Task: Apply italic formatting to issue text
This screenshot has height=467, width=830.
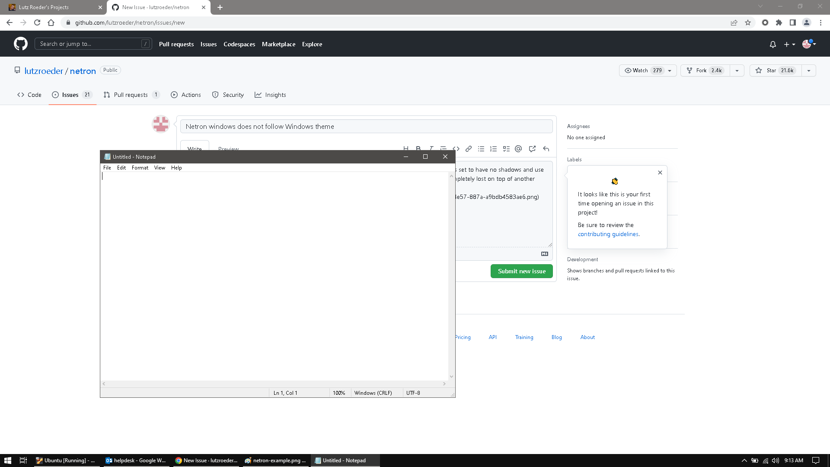Action: pyautogui.click(x=431, y=149)
